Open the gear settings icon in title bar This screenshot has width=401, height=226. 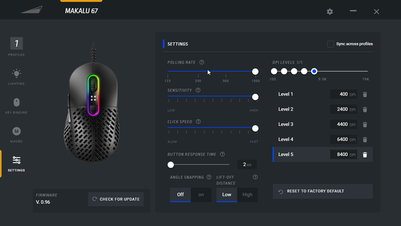pyautogui.click(x=330, y=12)
